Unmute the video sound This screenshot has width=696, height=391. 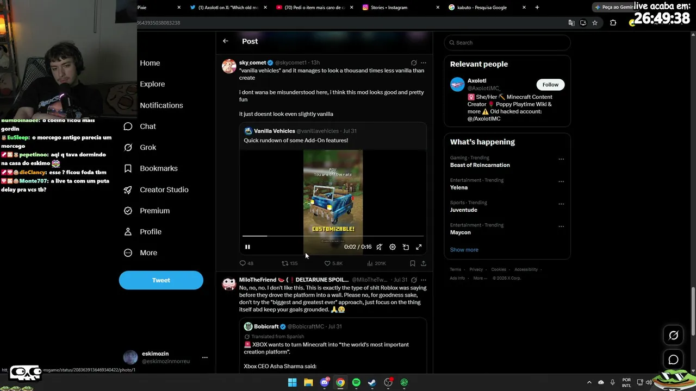tap(380, 247)
